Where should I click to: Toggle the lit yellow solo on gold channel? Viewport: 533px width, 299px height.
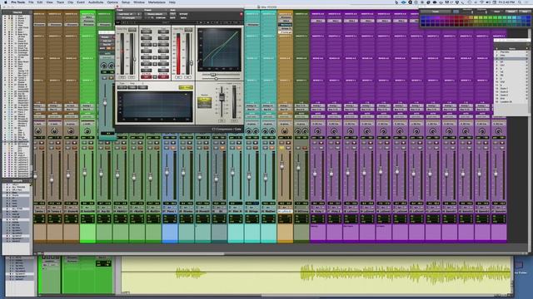(x=281, y=148)
